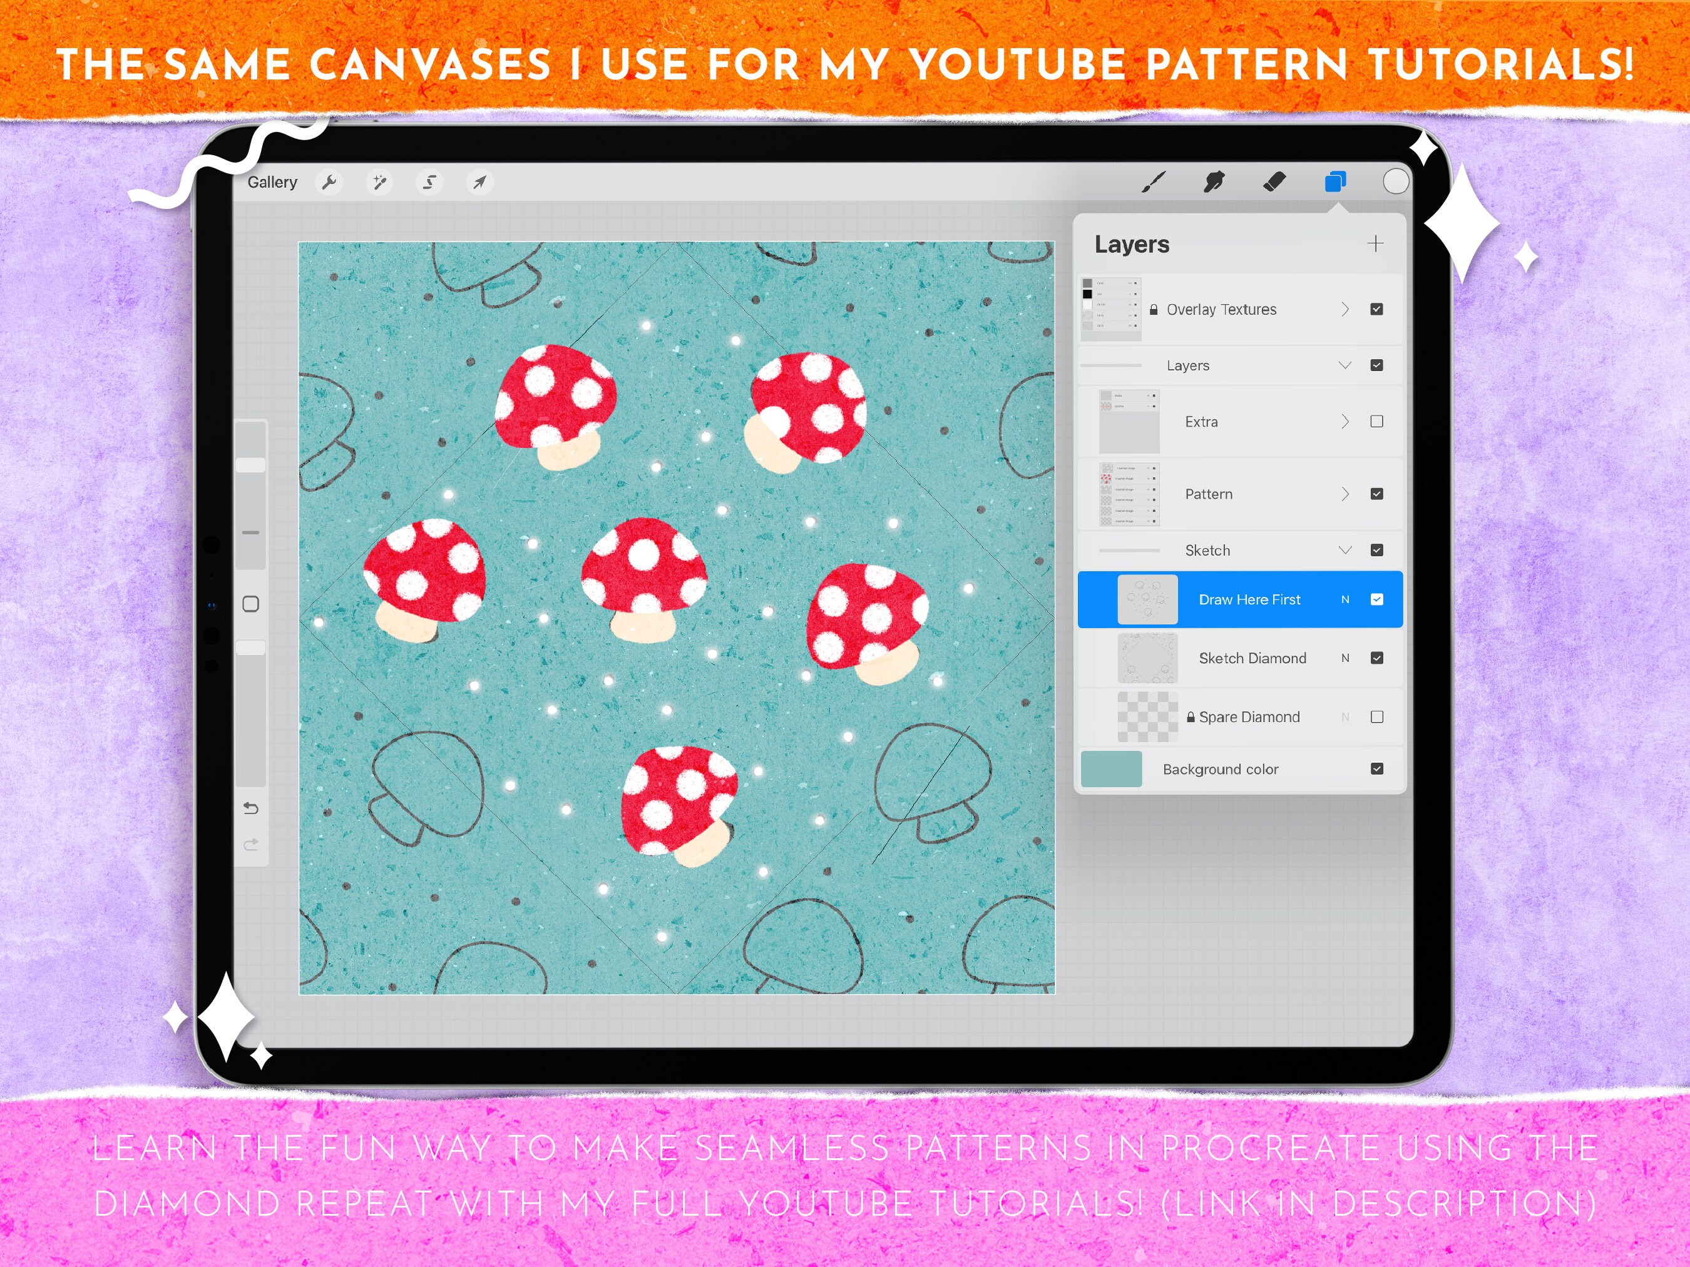Return to the Gallery

(x=273, y=182)
